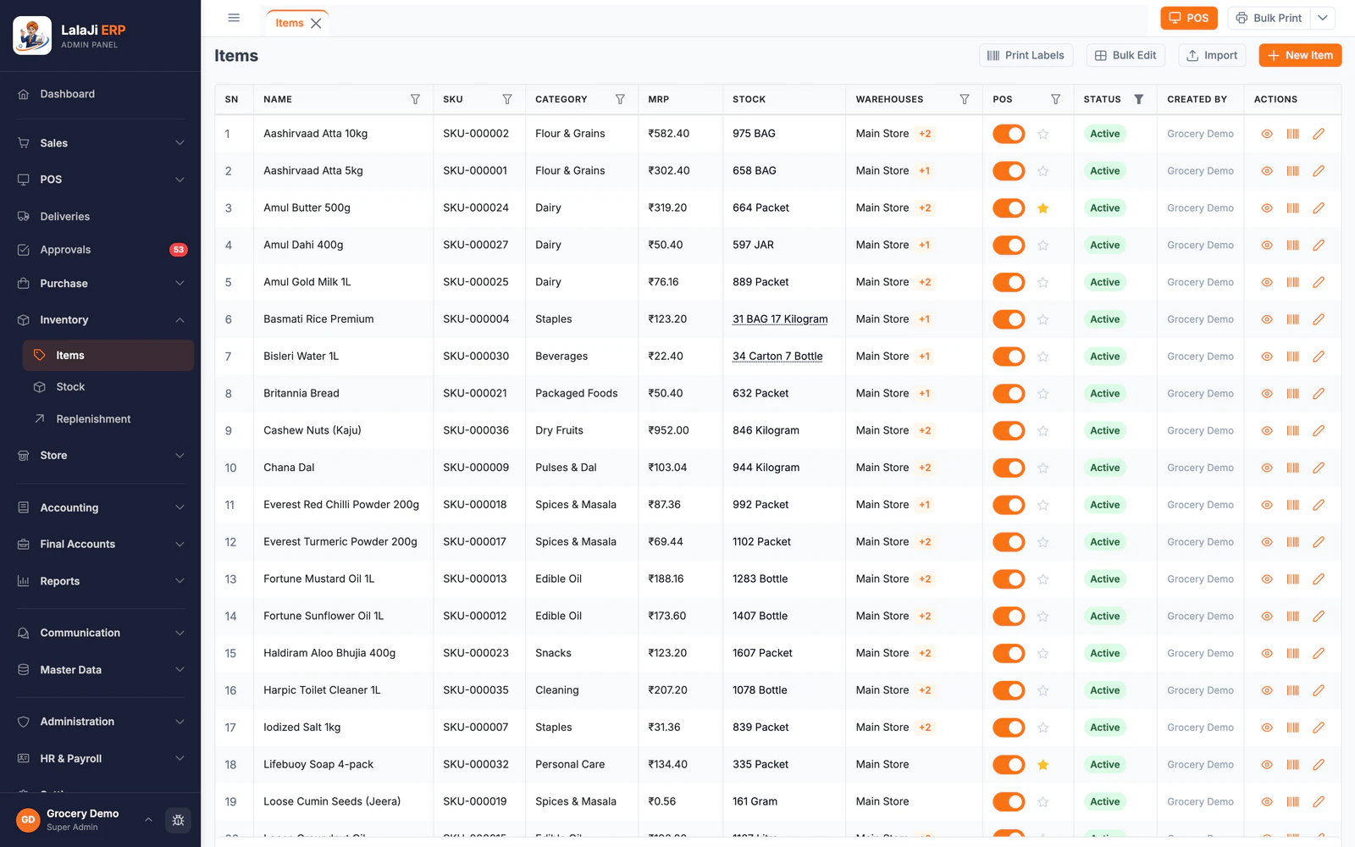The image size is (1355, 847).
Task: Unstar the Lifebuoy Soap 4-pack item
Action: click(x=1043, y=765)
